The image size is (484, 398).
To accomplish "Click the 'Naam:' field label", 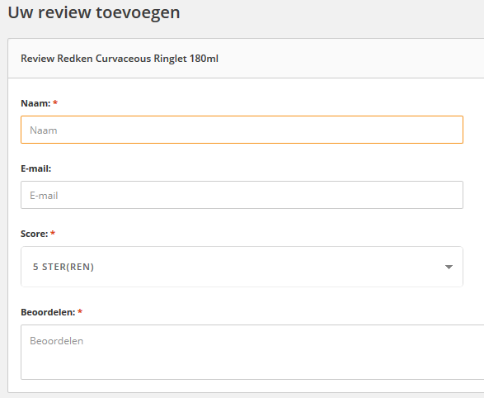I will pyautogui.click(x=35, y=103).
